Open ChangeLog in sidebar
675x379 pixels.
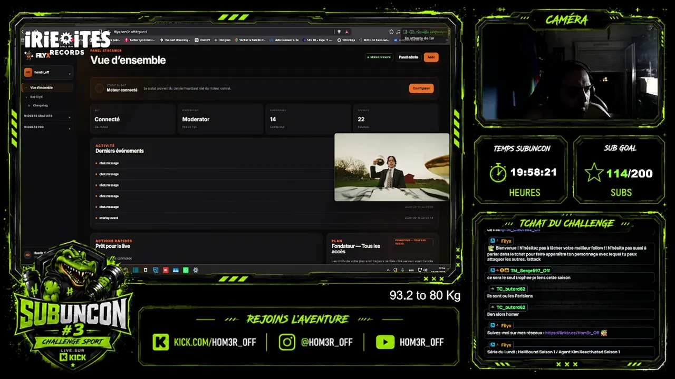click(40, 105)
